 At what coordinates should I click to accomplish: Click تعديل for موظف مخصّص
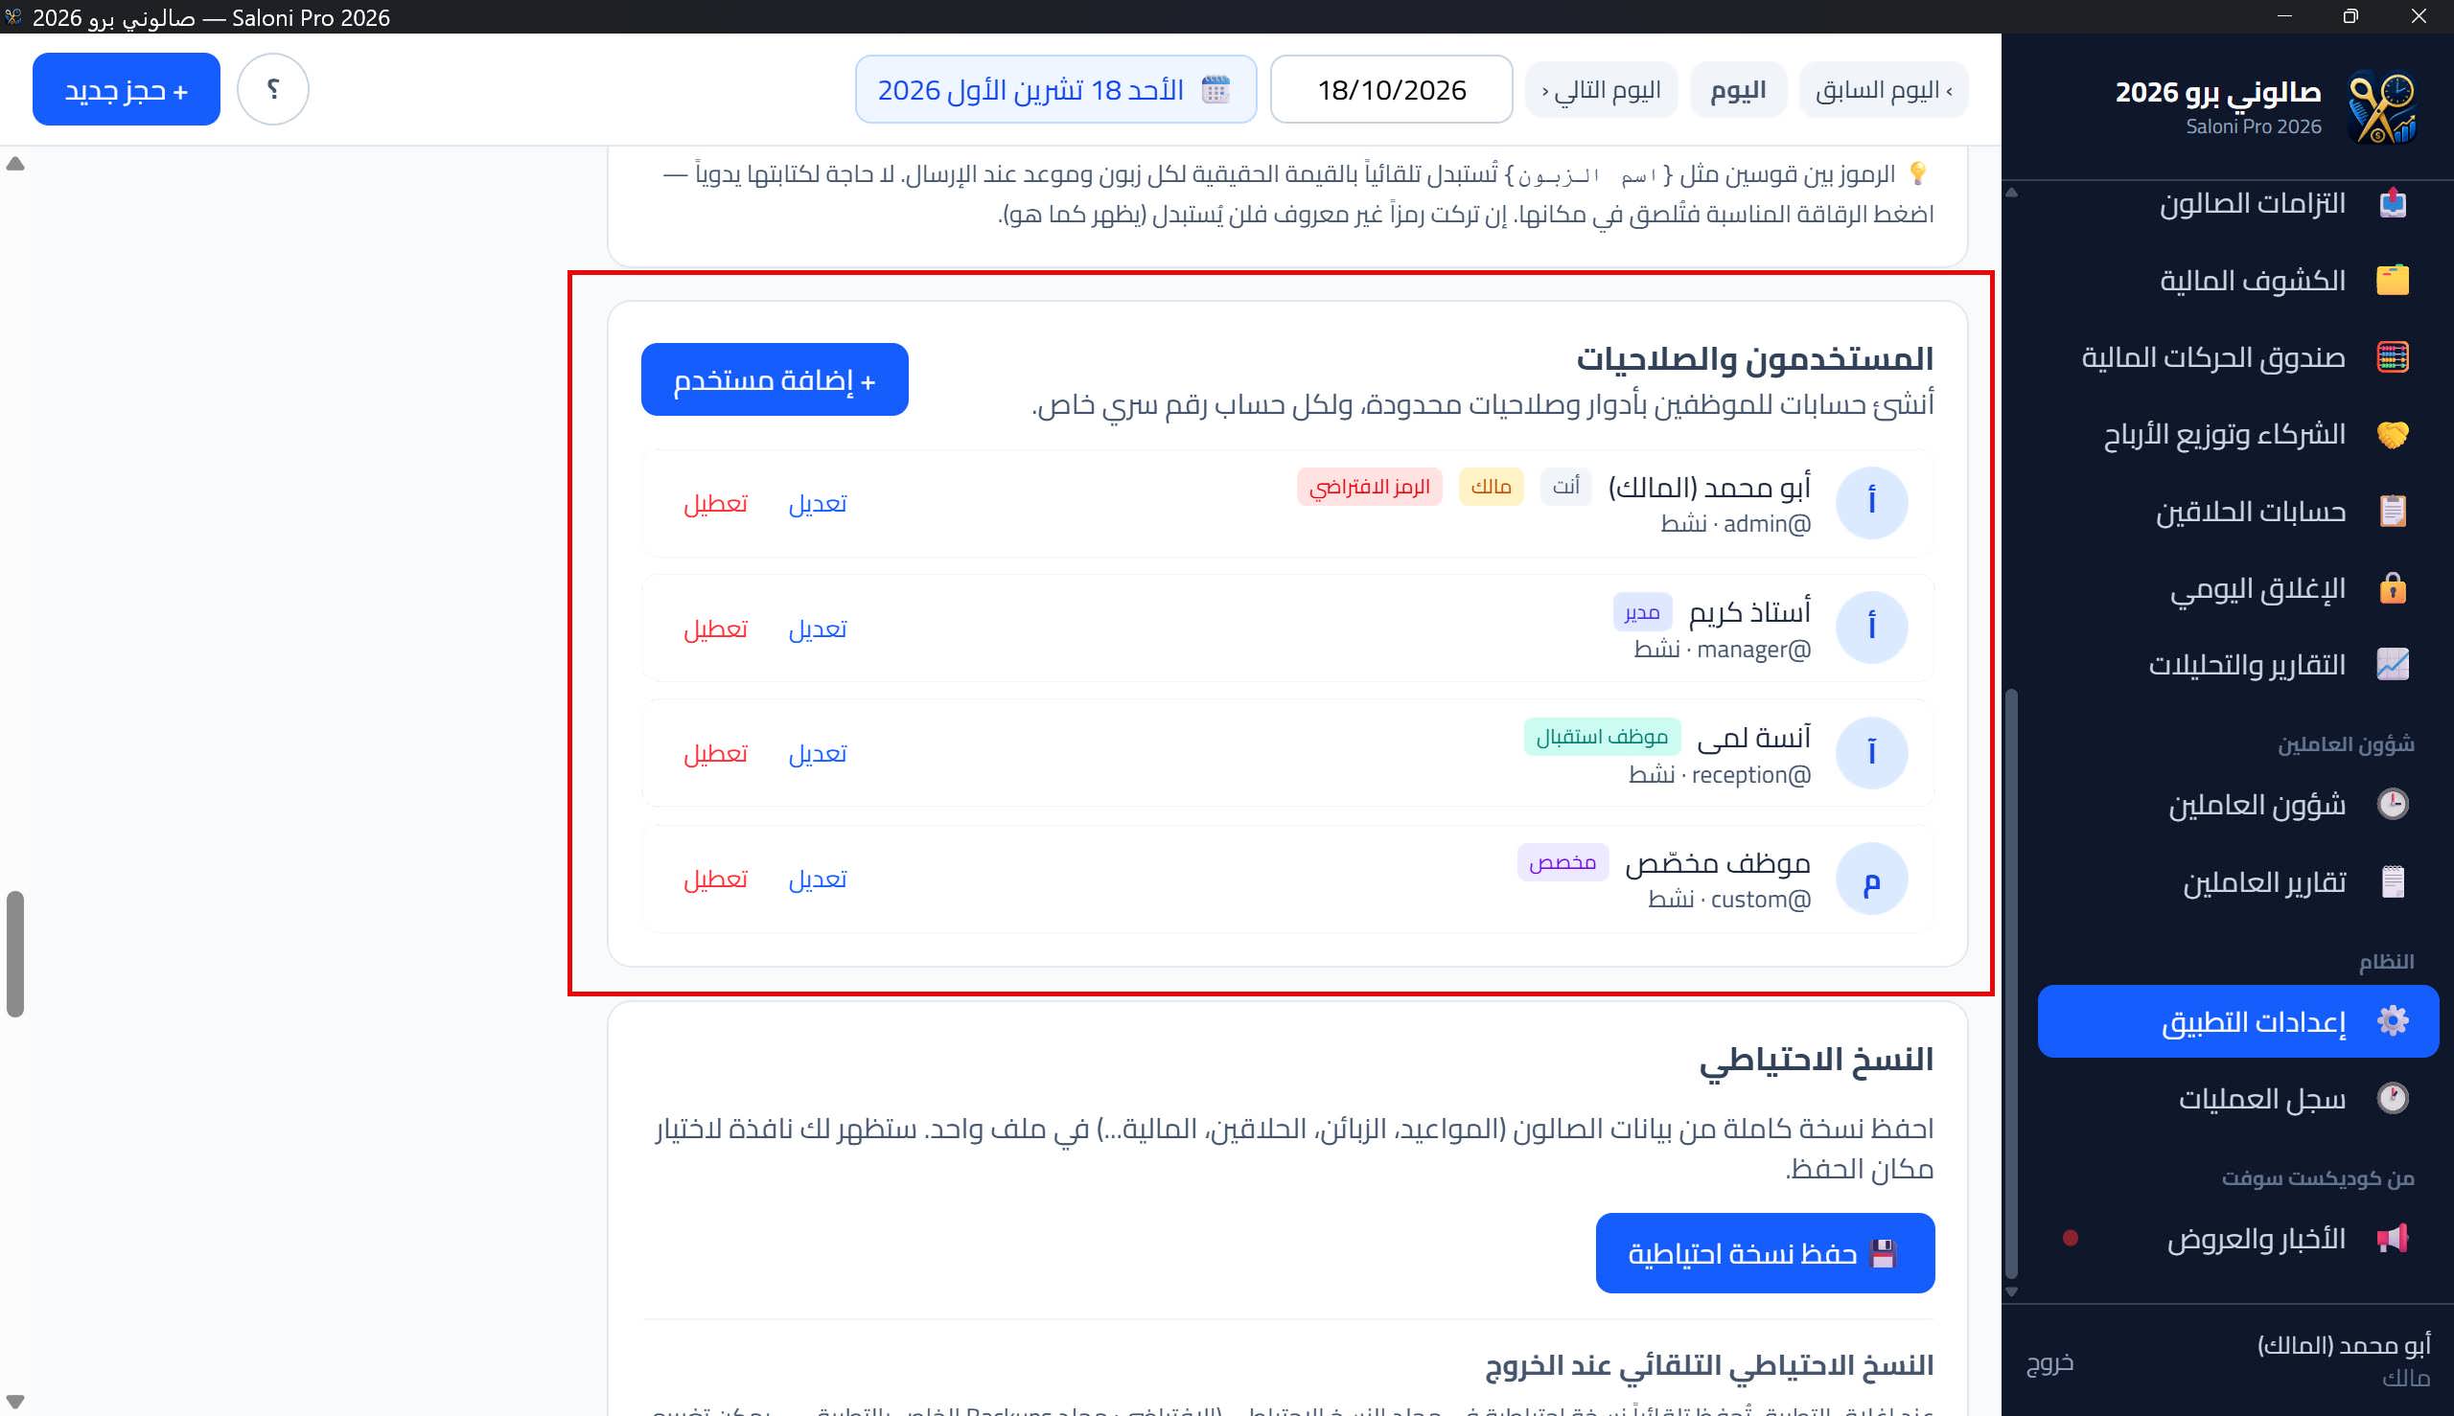(818, 879)
